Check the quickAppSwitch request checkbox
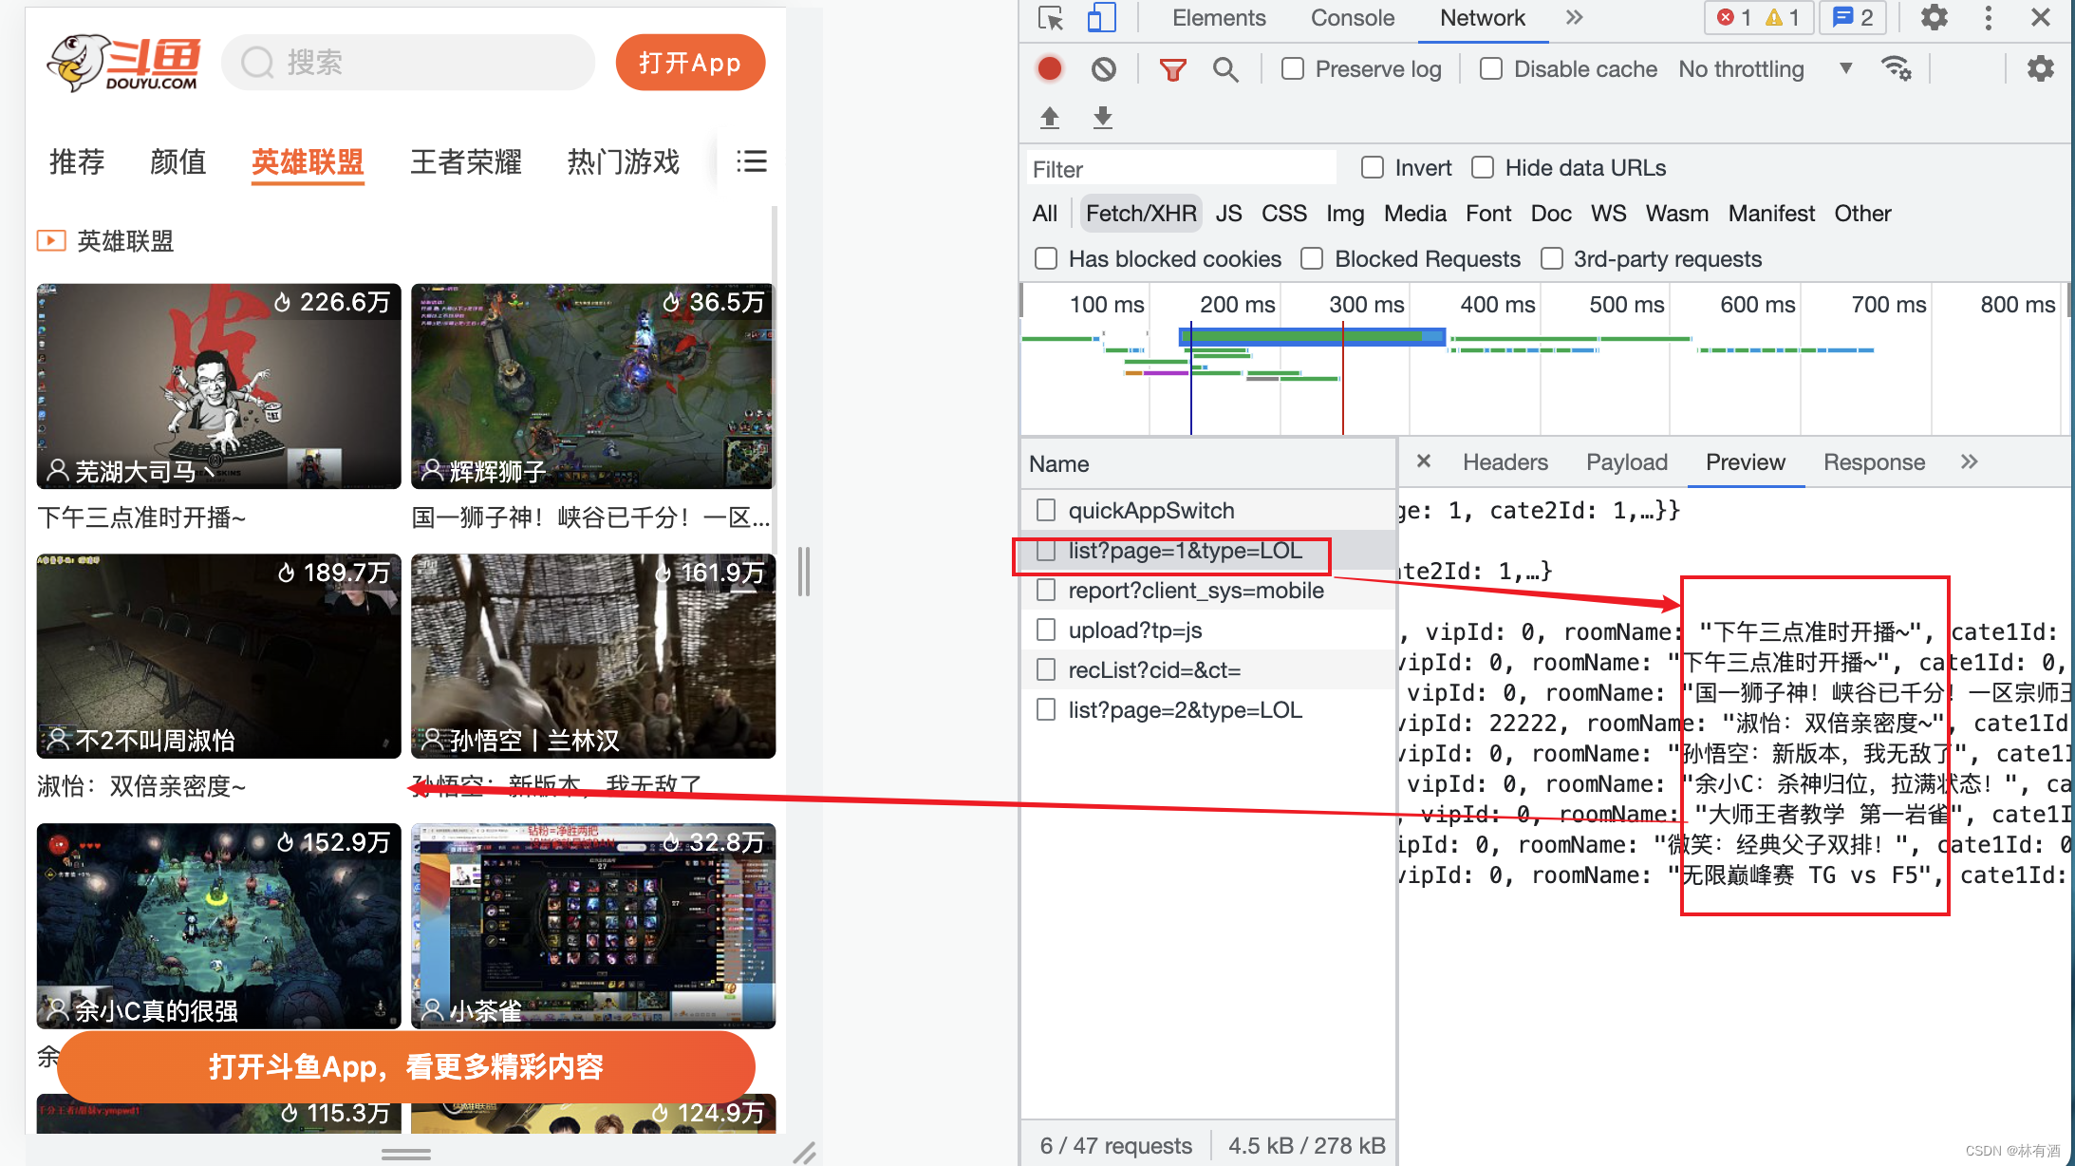The width and height of the screenshot is (2075, 1166). click(1046, 510)
